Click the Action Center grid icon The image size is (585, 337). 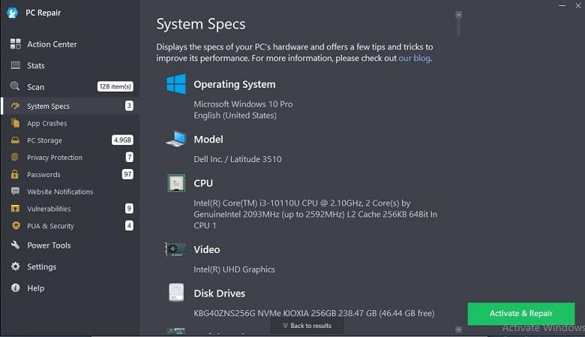coord(15,44)
